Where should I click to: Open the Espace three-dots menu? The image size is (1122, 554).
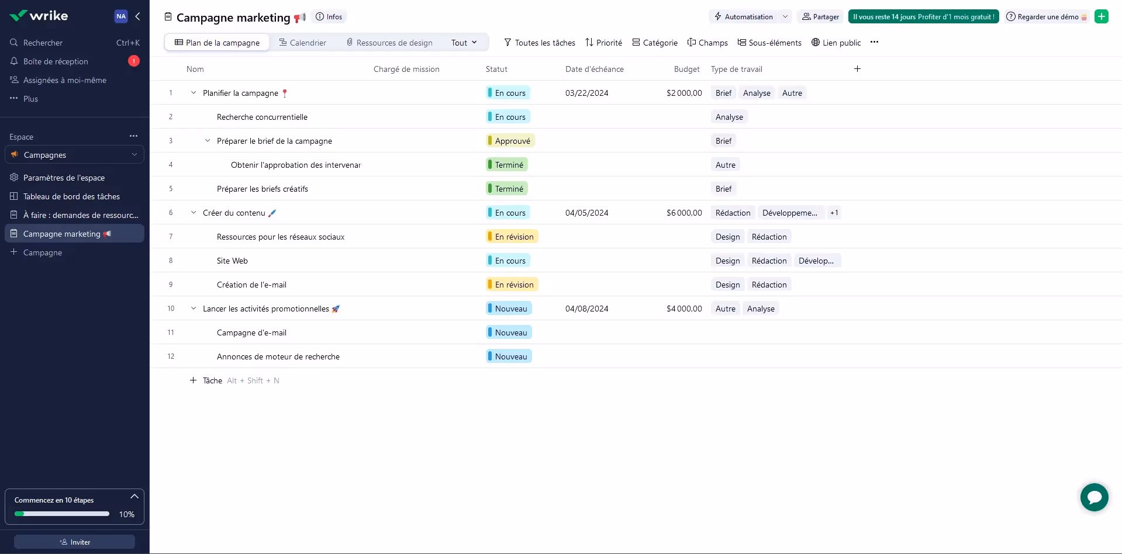(x=133, y=136)
